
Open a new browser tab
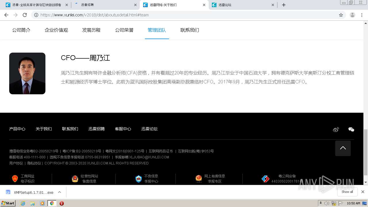point(284,5)
